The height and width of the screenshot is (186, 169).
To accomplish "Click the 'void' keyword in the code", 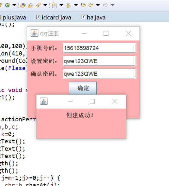I will point(15,90).
